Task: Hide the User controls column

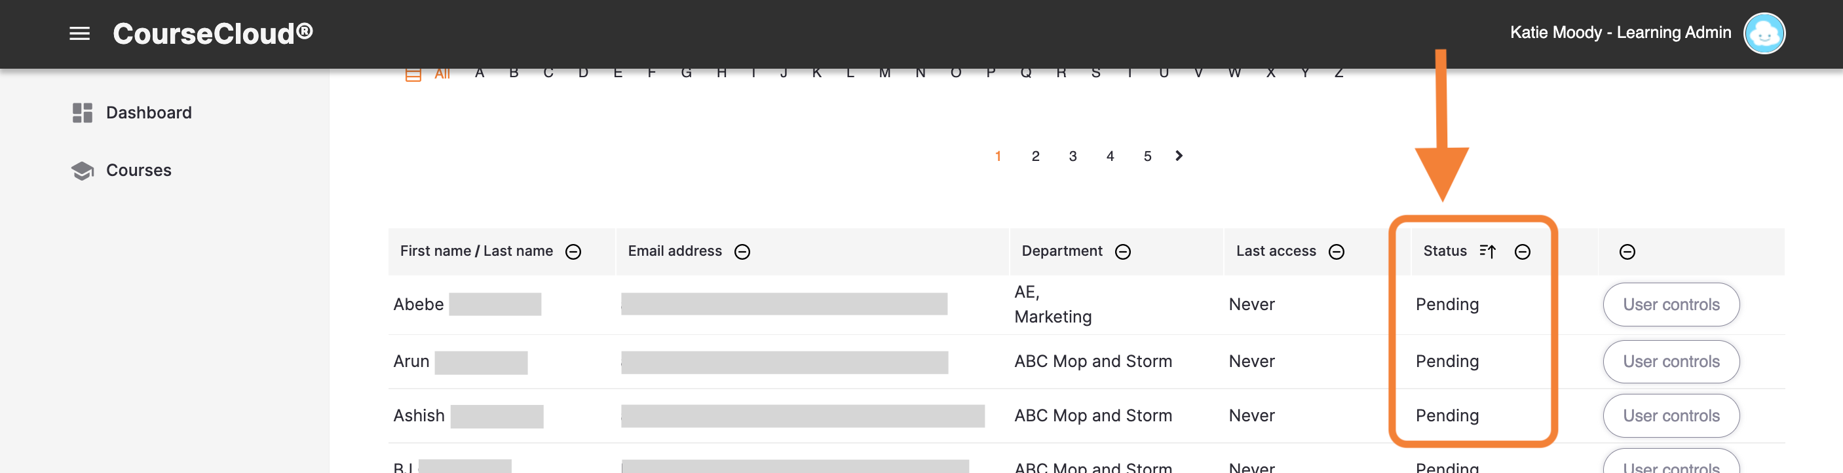Action: click(1627, 251)
